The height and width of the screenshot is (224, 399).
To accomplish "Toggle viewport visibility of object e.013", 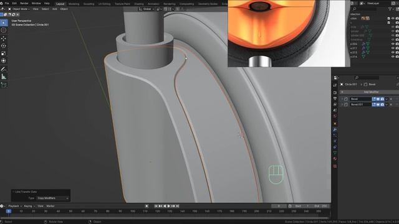I will (x=393, y=52).
